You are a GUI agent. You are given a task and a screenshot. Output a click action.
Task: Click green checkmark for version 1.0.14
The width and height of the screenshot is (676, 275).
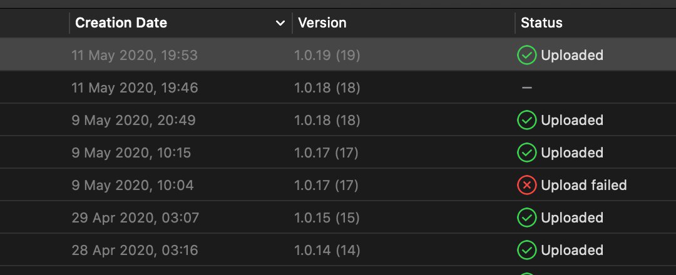click(x=526, y=250)
